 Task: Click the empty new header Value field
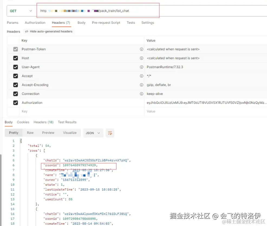[206, 111]
